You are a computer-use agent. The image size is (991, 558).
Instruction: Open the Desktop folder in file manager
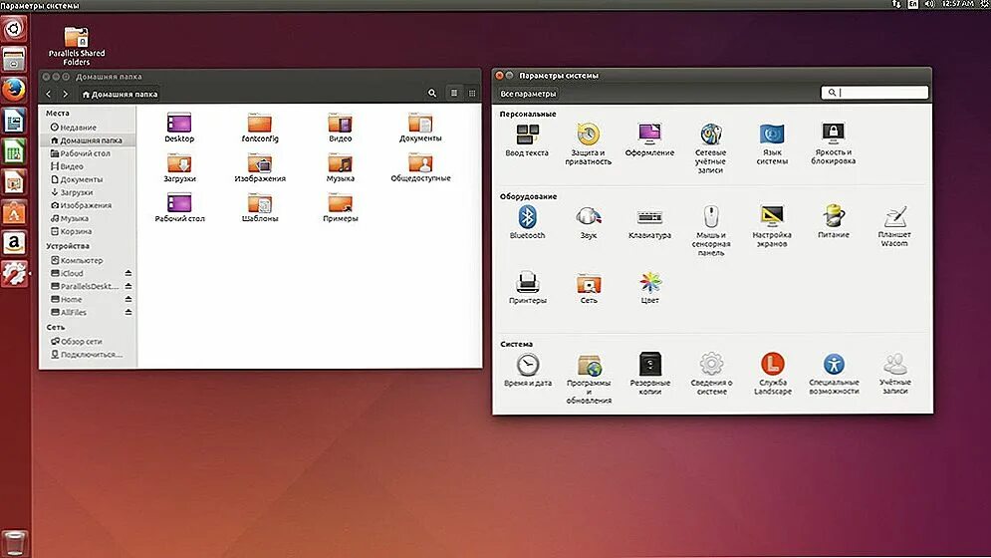179,128
